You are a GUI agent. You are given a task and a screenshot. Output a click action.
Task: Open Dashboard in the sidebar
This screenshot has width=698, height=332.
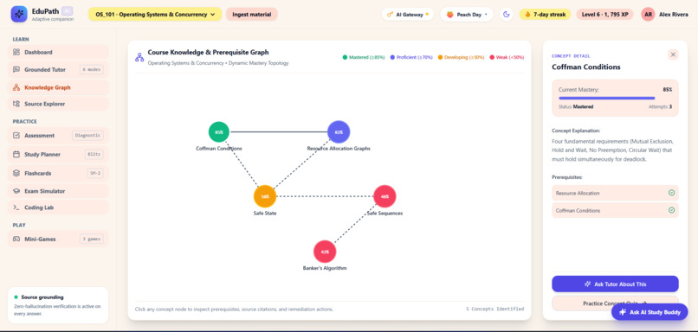[x=58, y=52]
